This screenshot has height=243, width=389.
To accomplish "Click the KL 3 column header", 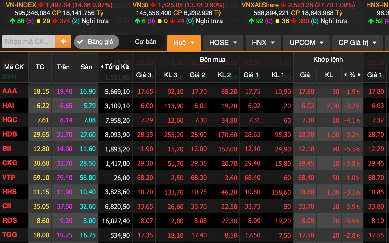I will 171,75.
